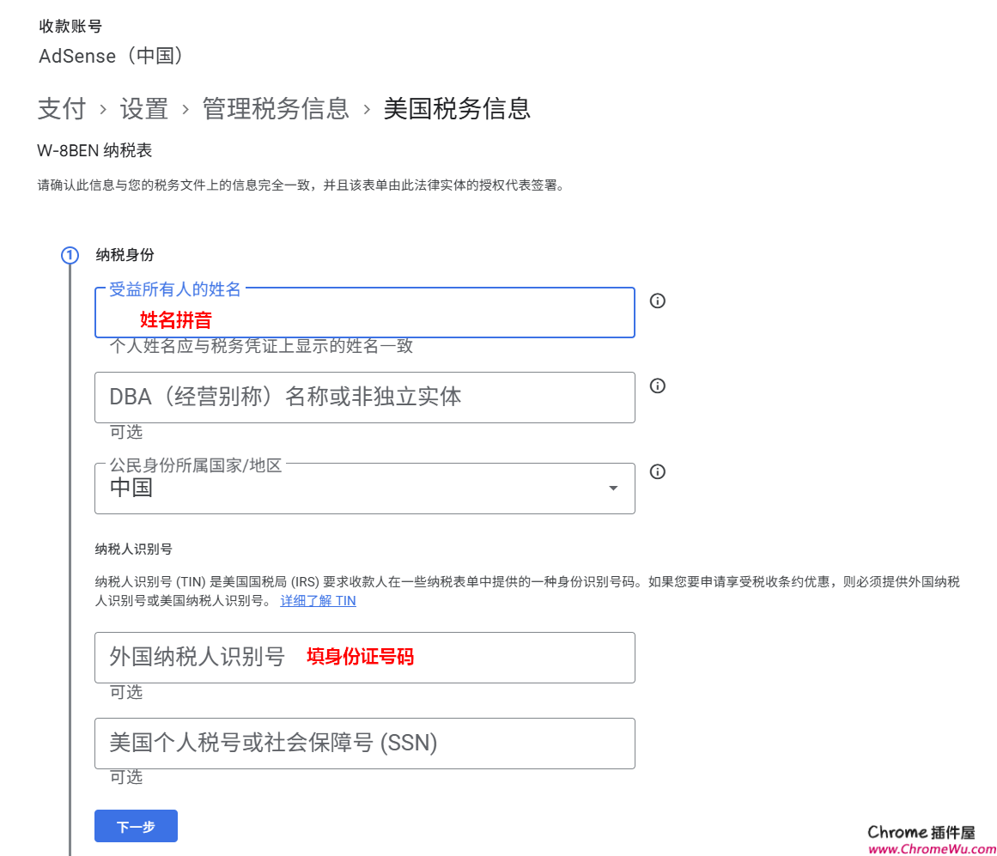Screen dimensions: 997x856
Task: Click the info icon next to the DBA field
Action: pyautogui.click(x=657, y=386)
